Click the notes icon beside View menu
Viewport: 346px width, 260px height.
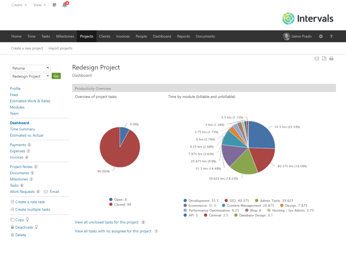click(x=54, y=5)
